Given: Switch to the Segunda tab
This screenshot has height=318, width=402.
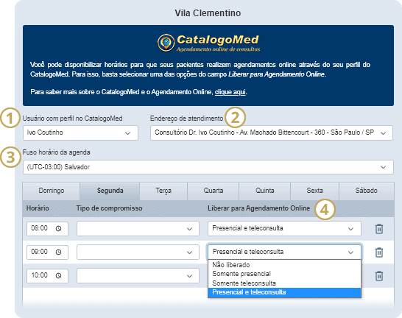Looking at the screenshot, I should [110, 191].
